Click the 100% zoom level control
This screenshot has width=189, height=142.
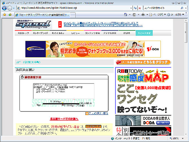click(x=174, y=138)
